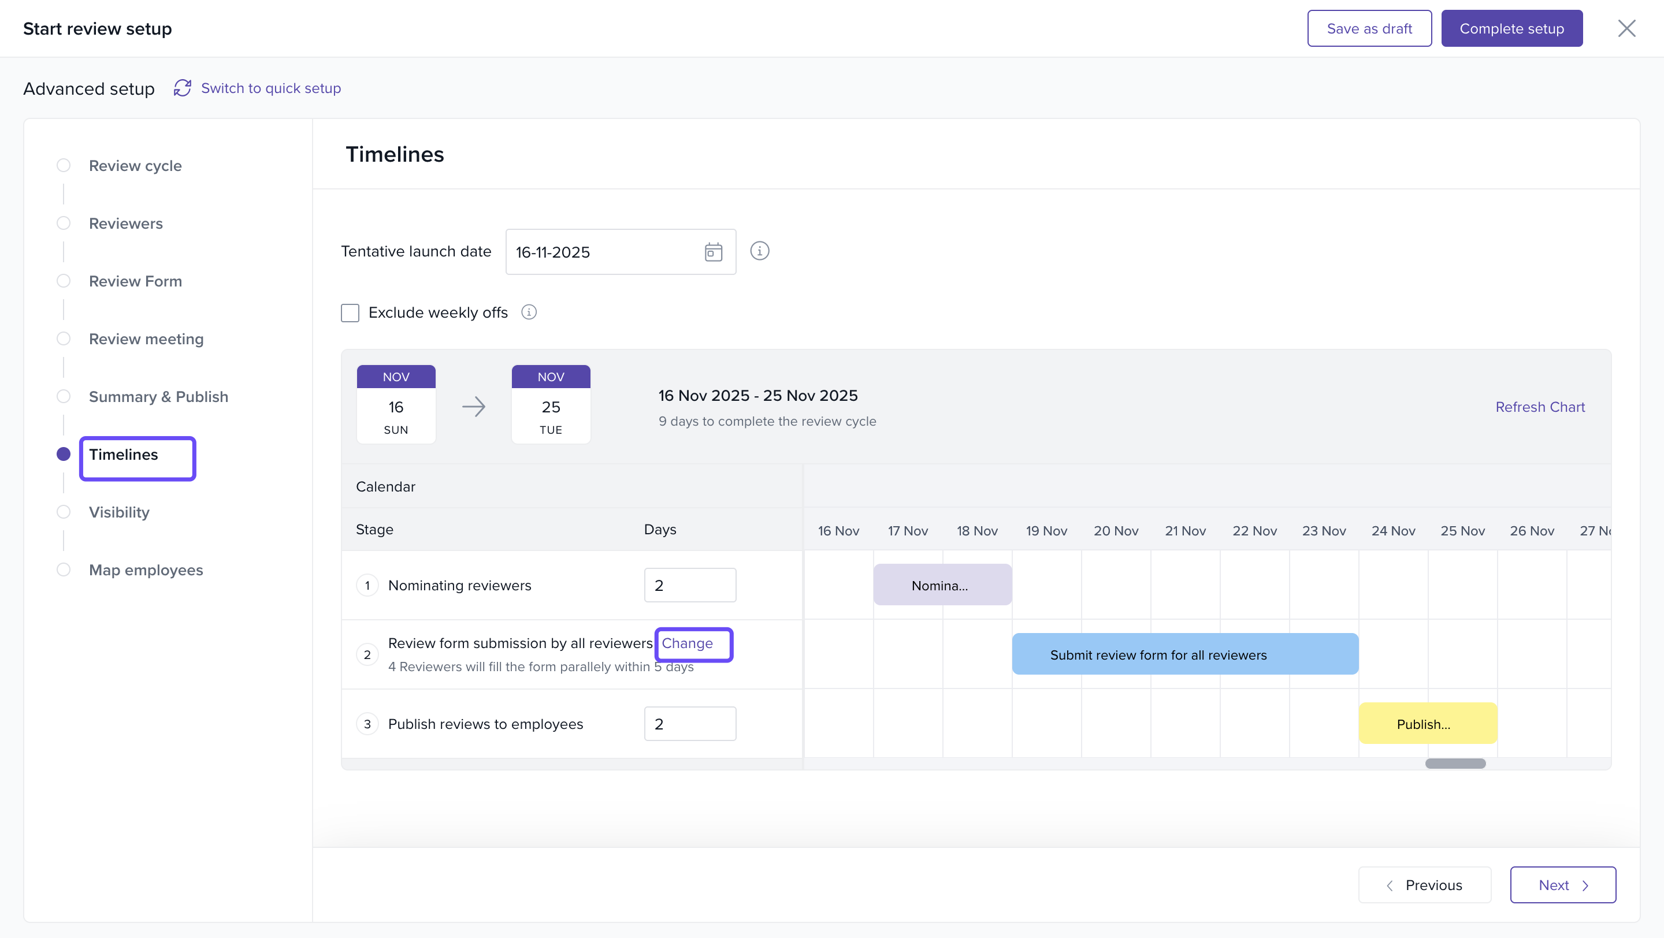Click info icon next to launch date
The height and width of the screenshot is (938, 1664).
760,251
